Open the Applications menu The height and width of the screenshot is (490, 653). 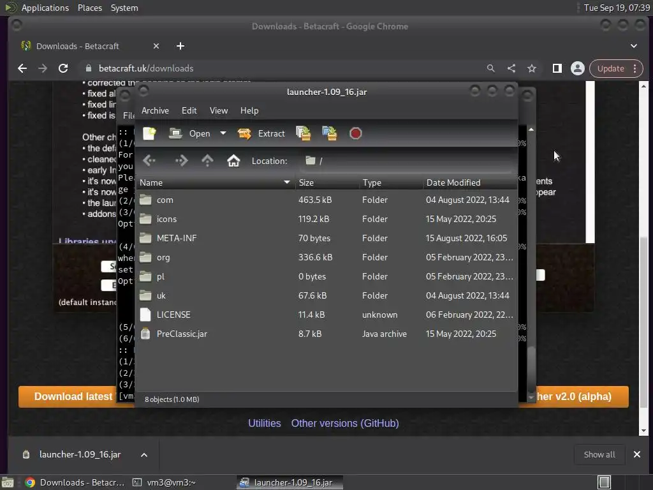click(x=45, y=8)
